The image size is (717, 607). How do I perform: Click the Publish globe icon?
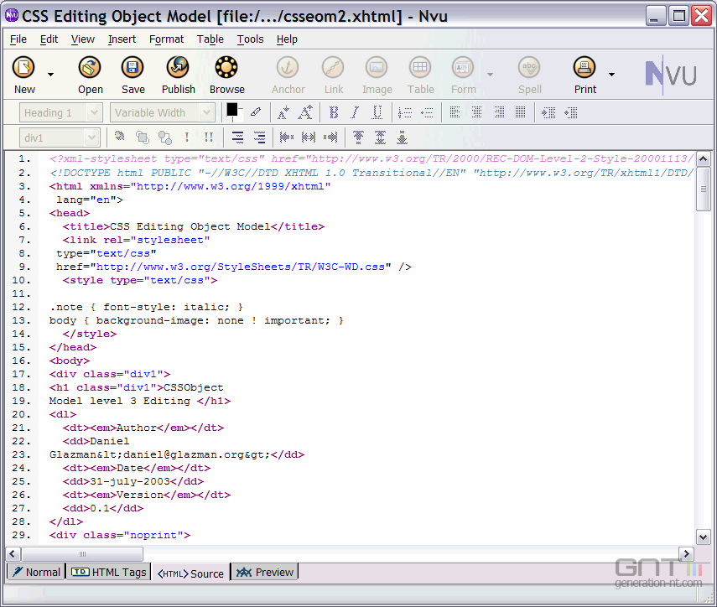[178, 68]
